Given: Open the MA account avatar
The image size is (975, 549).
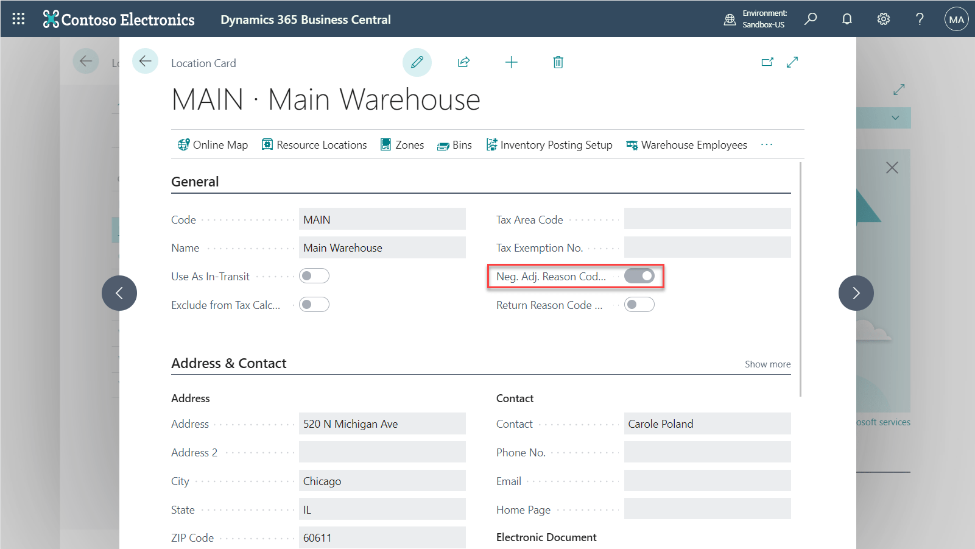Looking at the screenshot, I should [956, 19].
